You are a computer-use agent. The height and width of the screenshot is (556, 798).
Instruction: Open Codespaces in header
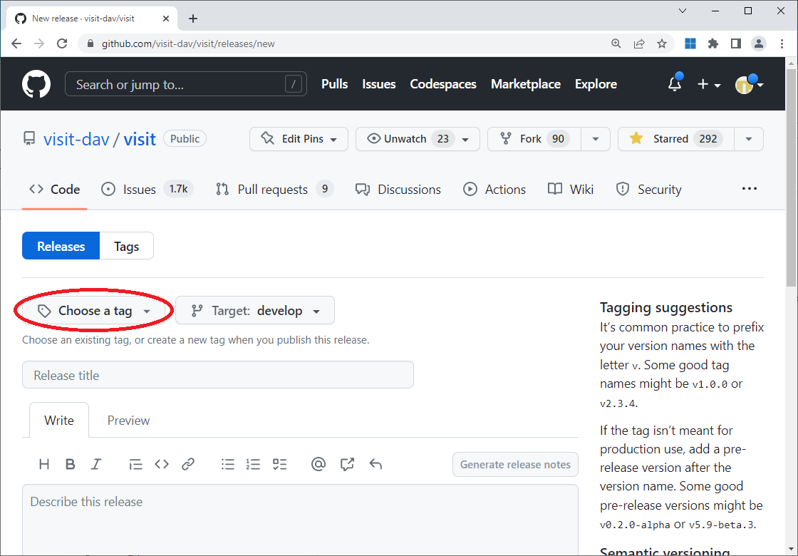click(443, 84)
